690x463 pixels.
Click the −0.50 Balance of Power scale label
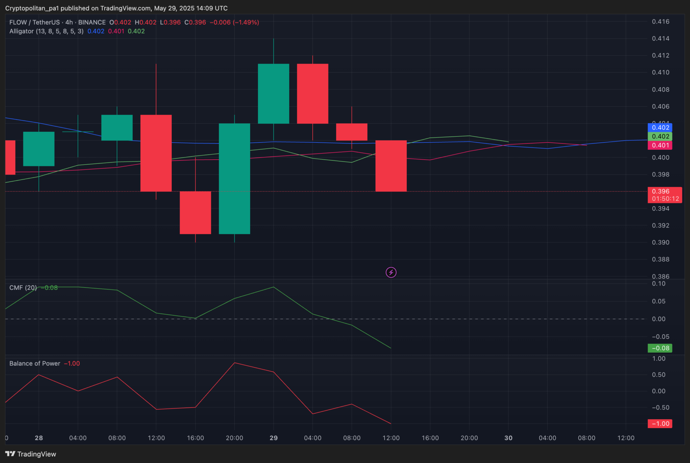click(661, 408)
